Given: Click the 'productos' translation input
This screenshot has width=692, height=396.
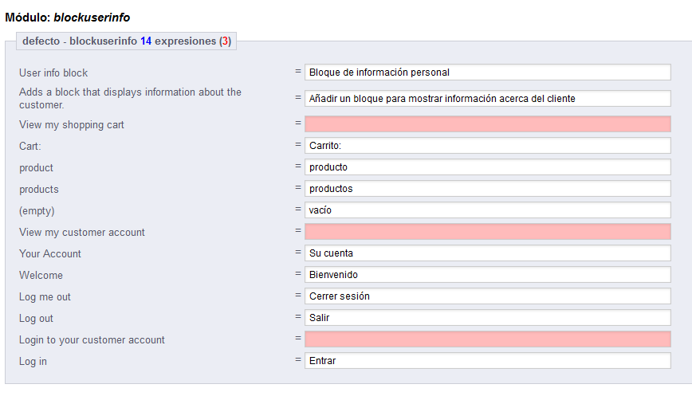Looking at the screenshot, I should [x=487, y=189].
